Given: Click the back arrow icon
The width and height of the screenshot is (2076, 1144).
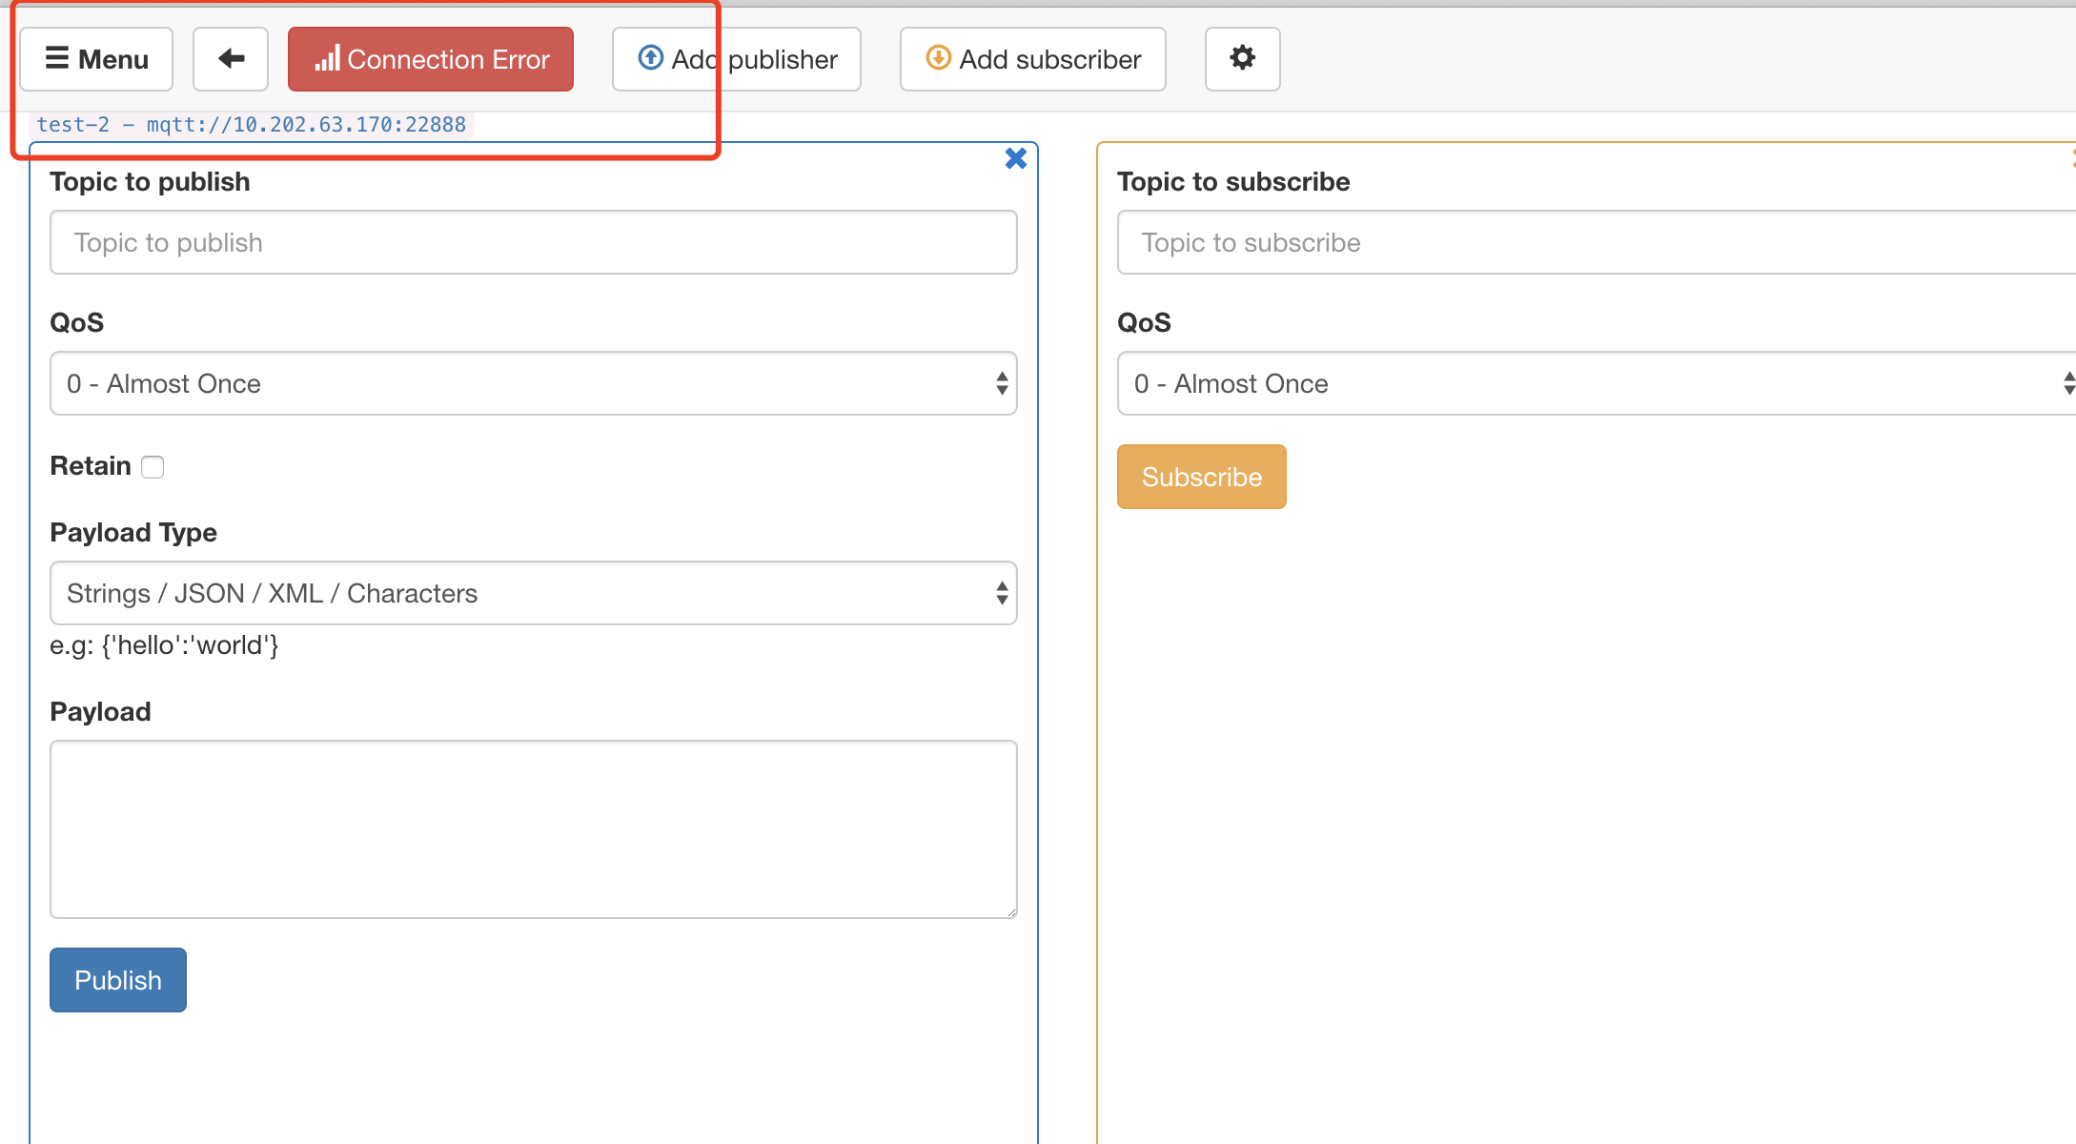Looking at the screenshot, I should tap(230, 58).
